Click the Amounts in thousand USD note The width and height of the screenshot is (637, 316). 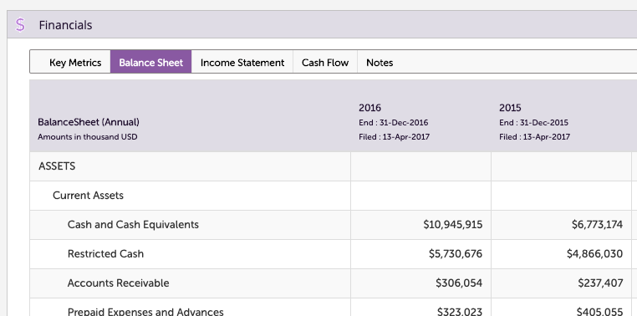coord(87,137)
